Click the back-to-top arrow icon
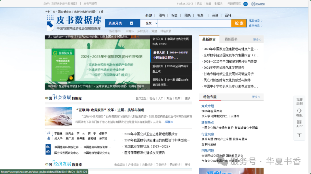The image size is (311, 174). click(x=299, y=135)
